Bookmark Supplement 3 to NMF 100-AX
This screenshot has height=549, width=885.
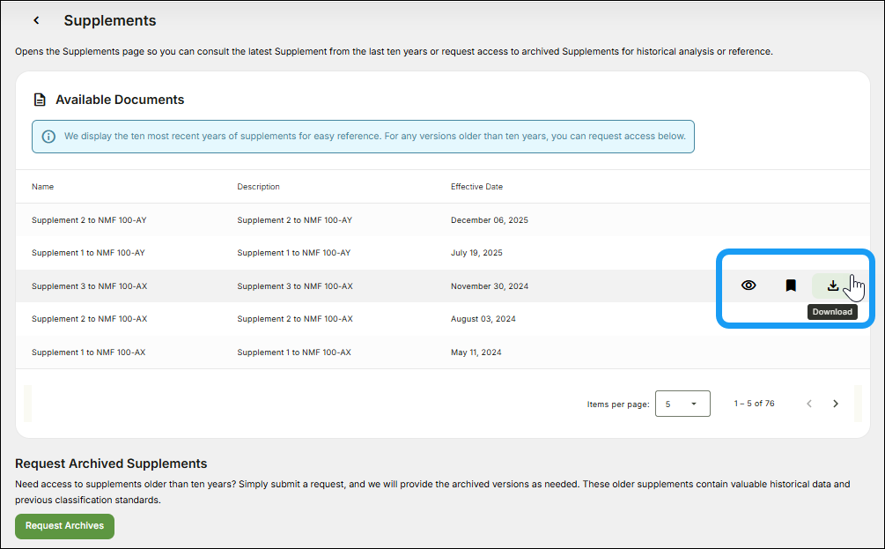pos(791,286)
